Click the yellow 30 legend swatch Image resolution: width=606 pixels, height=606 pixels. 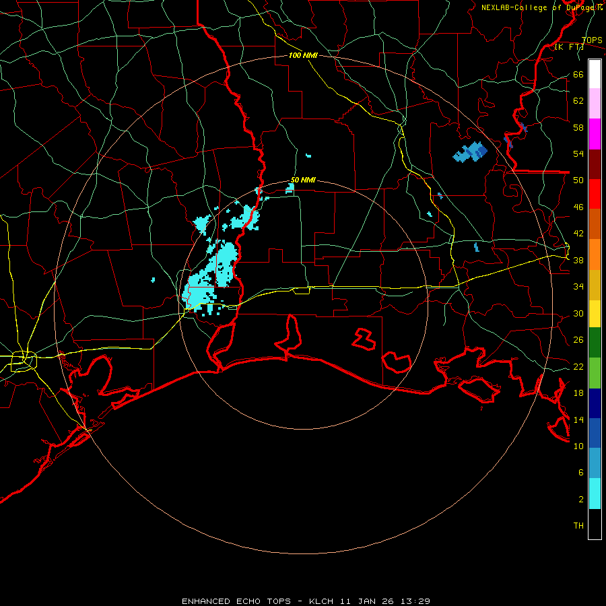click(x=595, y=314)
